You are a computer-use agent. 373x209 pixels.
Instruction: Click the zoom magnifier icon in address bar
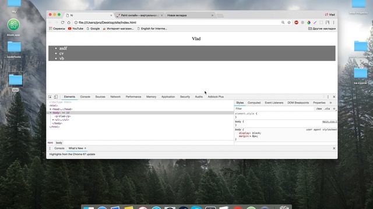pos(283,23)
